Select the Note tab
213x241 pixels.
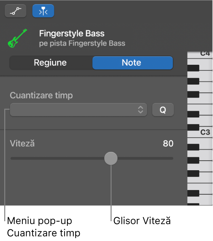pyautogui.click(x=133, y=63)
